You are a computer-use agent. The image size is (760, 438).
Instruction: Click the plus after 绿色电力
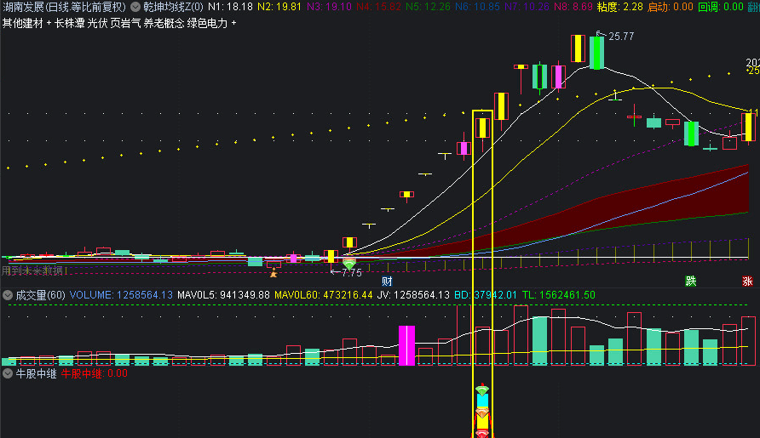point(234,23)
